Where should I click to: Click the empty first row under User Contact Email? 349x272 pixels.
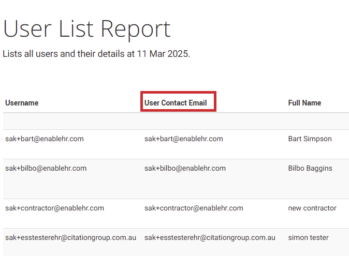214,122
